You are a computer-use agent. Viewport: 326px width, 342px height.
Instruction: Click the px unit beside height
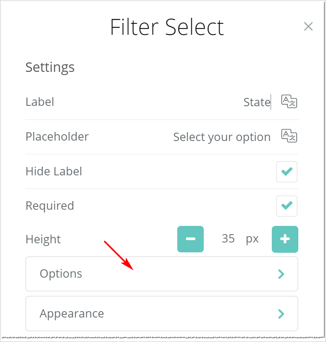click(x=252, y=239)
